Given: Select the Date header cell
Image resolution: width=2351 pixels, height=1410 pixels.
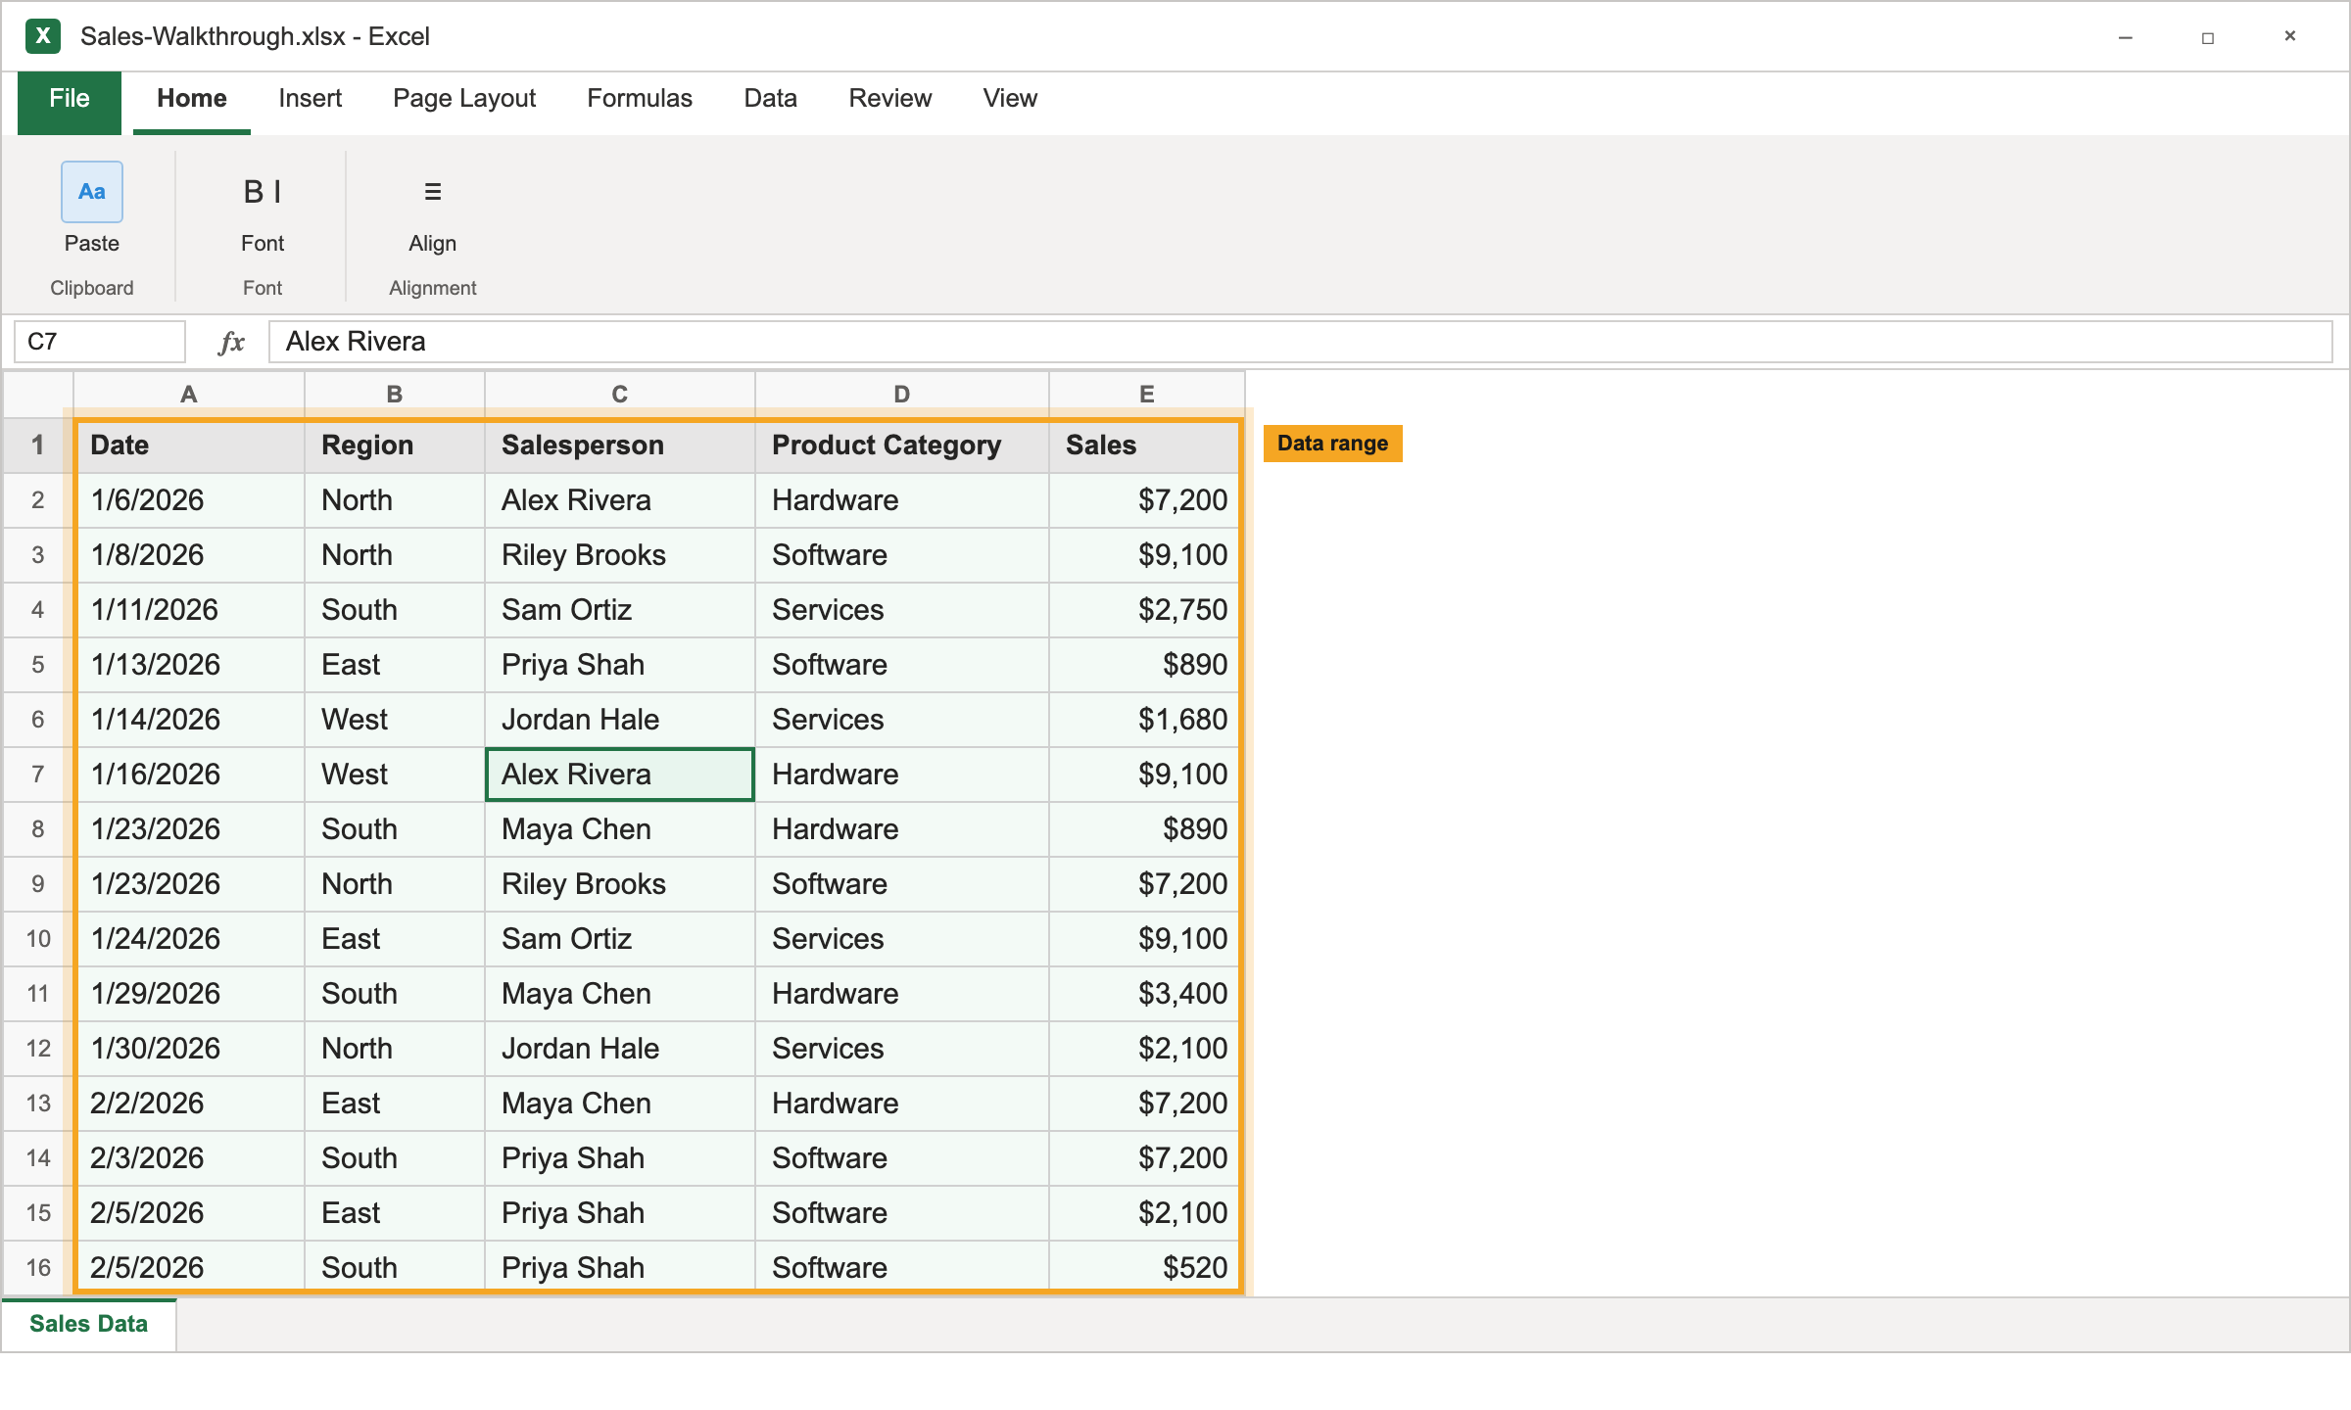Looking at the screenshot, I should (x=189, y=446).
